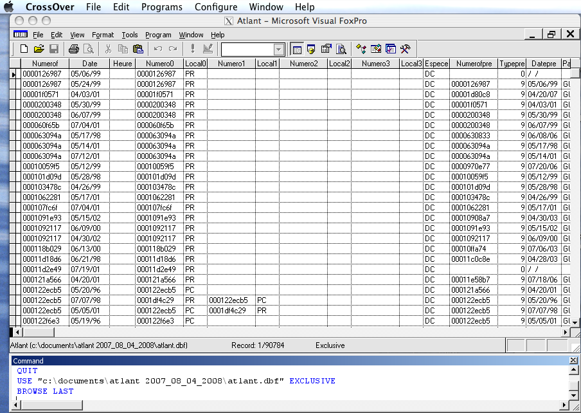Open the Class Browser toolbar icon
The width and height of the screenshot is (581, 413).
coord(361,49)
